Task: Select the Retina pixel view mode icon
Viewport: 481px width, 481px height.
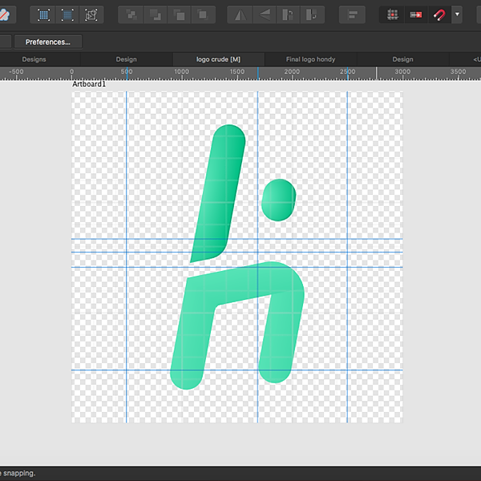Action: 67,14
